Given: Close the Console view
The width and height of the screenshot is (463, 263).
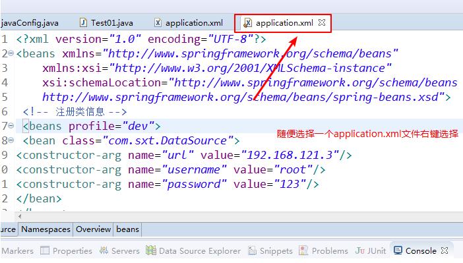Looking at the screenshot, I should point(445,250).
